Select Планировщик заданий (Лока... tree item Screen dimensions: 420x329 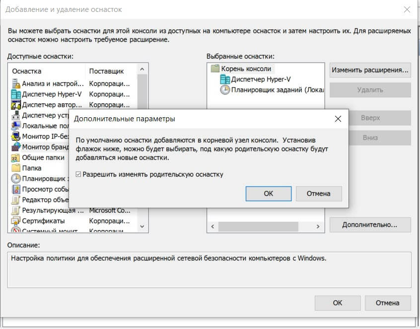277,90
